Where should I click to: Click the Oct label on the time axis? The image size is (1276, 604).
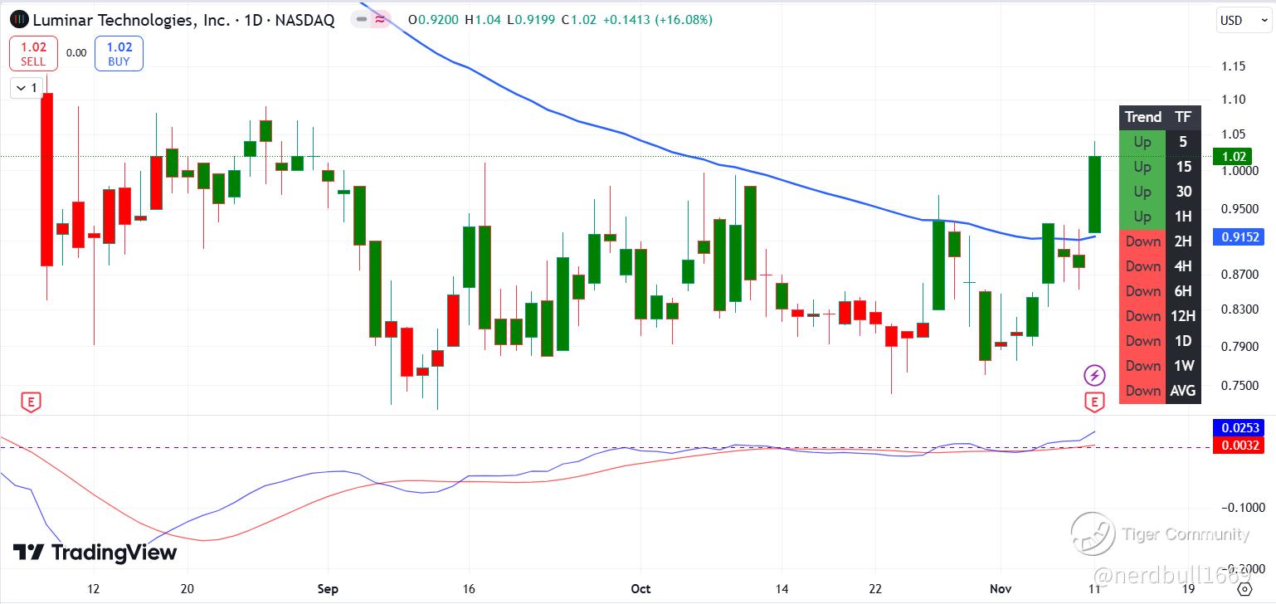click(640, 589)
